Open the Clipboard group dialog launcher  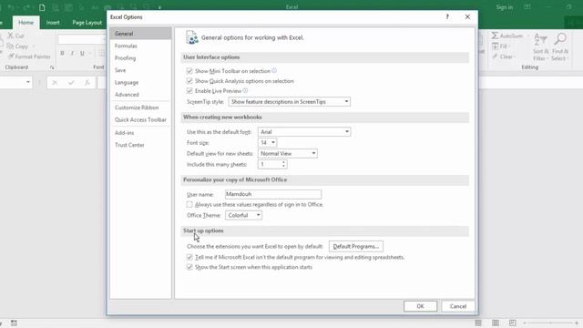click(52, 67)
